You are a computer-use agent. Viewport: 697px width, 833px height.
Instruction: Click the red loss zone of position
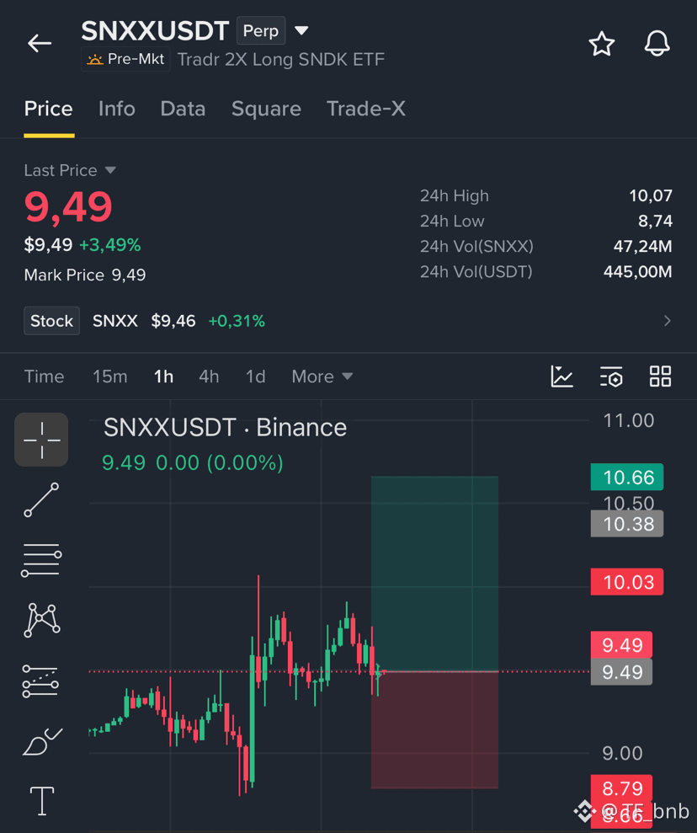pos(434,730)
